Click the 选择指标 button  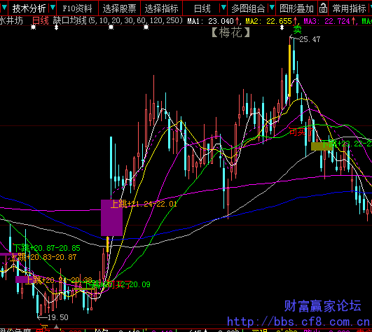coord(161,9)
